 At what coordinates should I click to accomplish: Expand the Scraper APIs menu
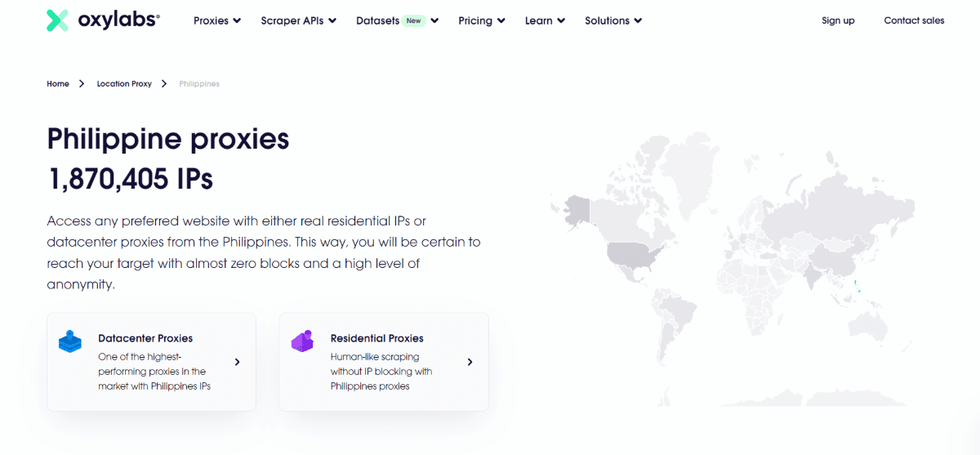point(299,20)
